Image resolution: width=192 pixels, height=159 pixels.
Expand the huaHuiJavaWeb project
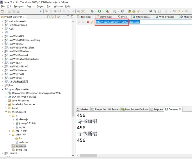pyautogui.click(x=2, y=21)
